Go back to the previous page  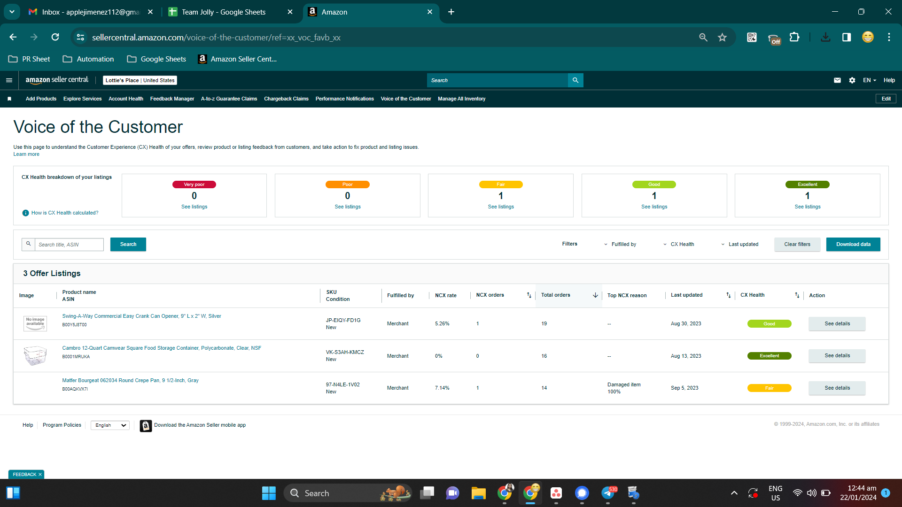coord(13,37)
